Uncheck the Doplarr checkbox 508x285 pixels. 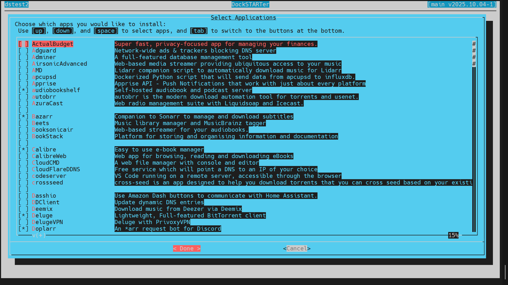point(23,229)
